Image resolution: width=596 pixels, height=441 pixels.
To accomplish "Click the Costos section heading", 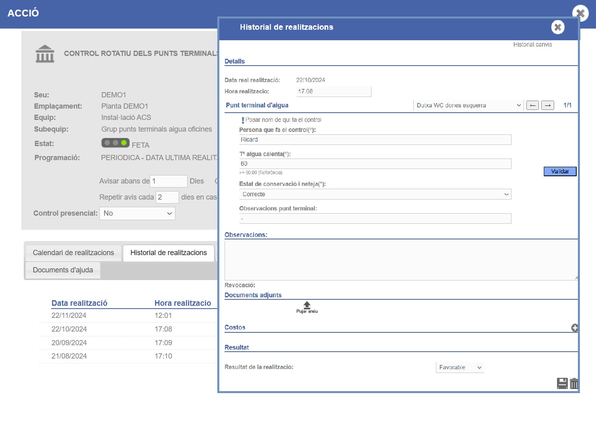I will [235, 328].
